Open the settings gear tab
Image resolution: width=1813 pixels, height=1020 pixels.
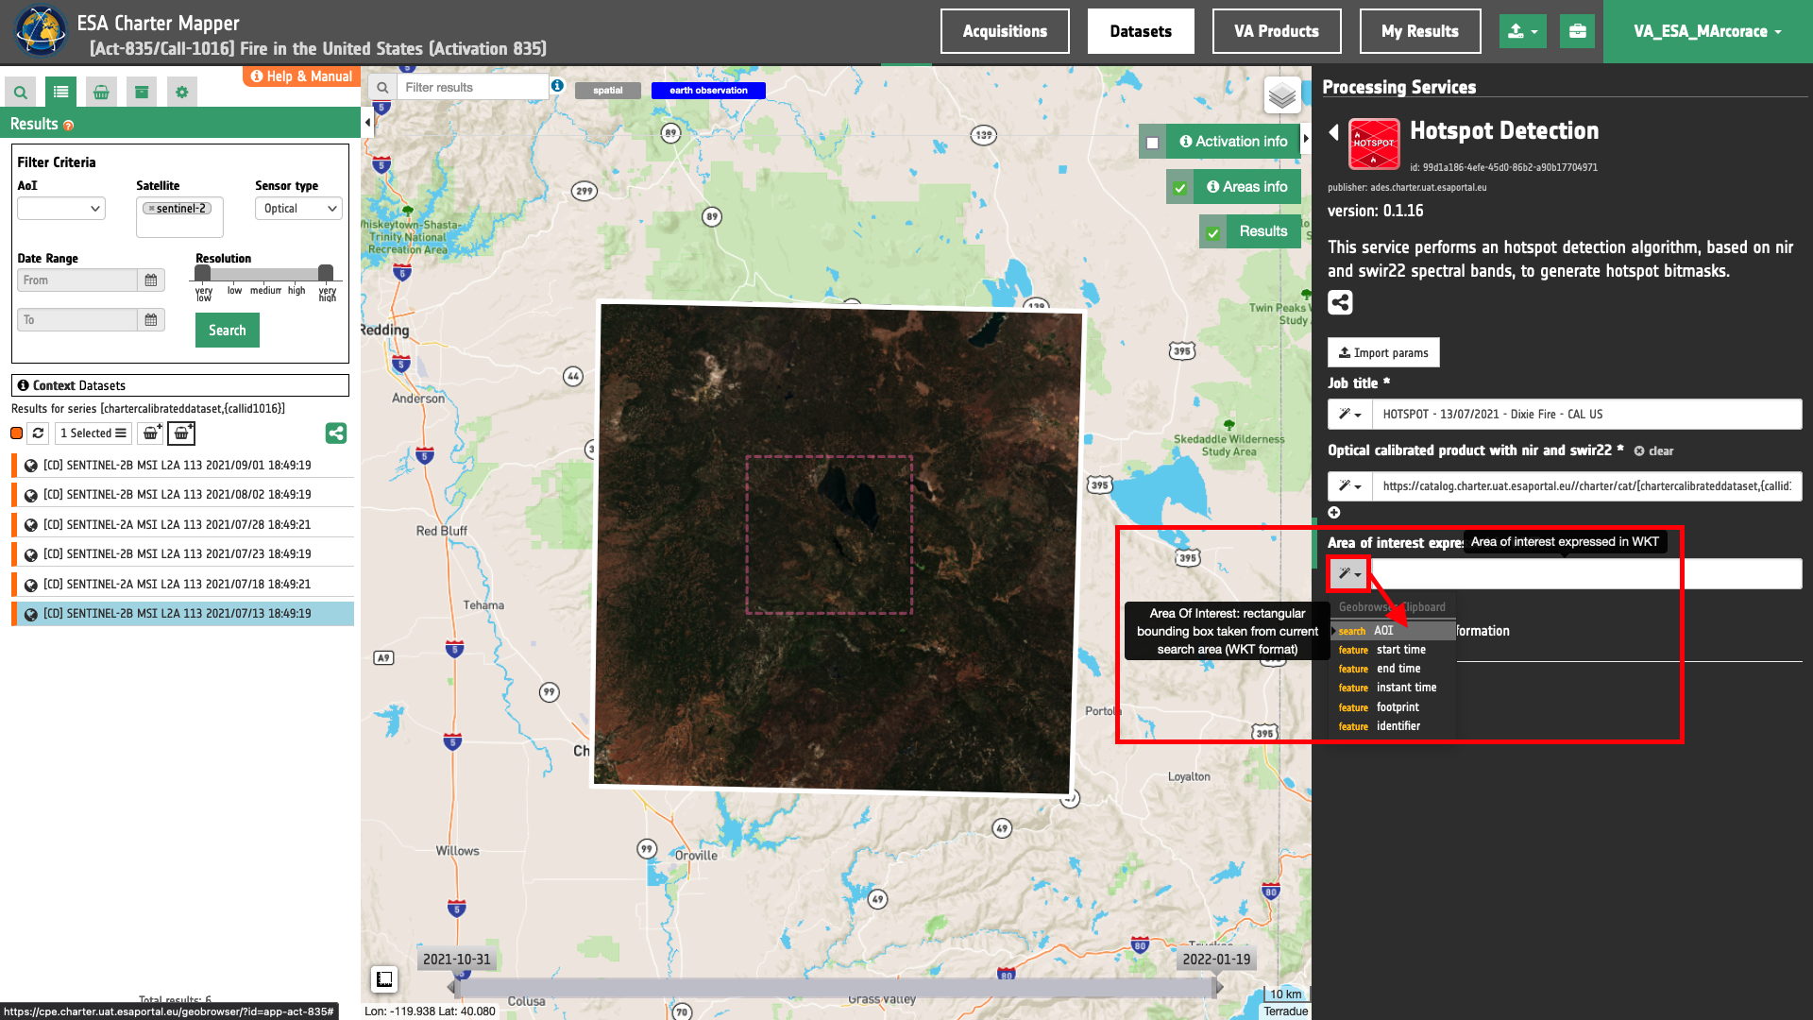coord(182,92)
